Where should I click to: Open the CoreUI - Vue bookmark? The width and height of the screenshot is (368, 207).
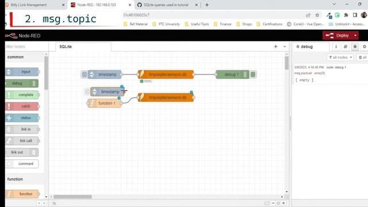(x=305, y=24)
